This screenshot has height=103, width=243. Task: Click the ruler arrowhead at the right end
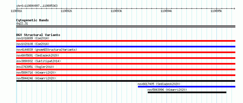234,8
